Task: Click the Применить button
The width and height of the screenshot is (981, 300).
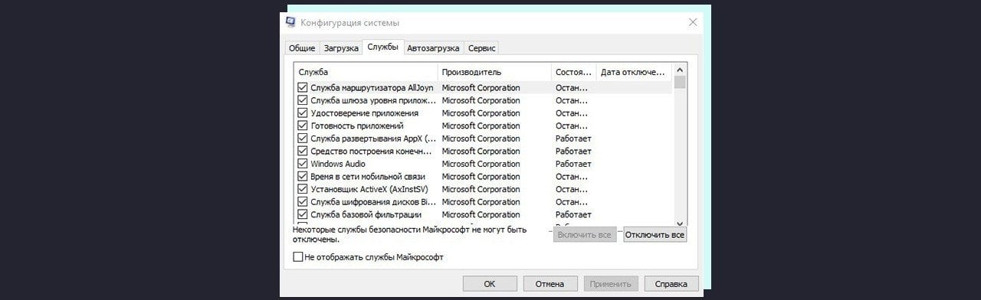Action: click(610, 284)
